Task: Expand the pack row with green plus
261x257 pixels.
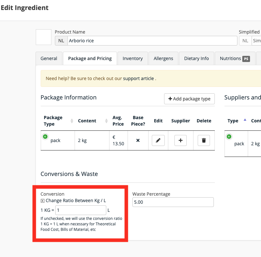Action: tap(45, 137)
